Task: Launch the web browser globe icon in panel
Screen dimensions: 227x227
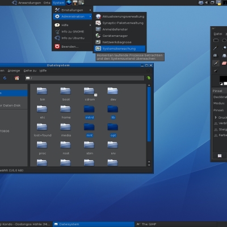Action: point(69,3)
